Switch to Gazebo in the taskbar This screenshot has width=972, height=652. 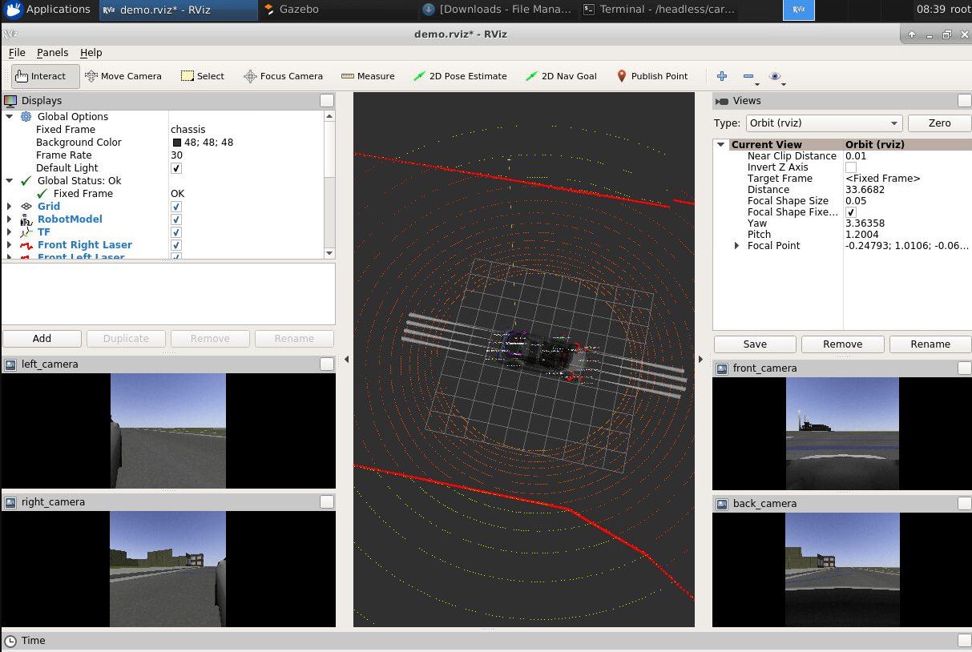pyautogui.click(x=299, y=10)
